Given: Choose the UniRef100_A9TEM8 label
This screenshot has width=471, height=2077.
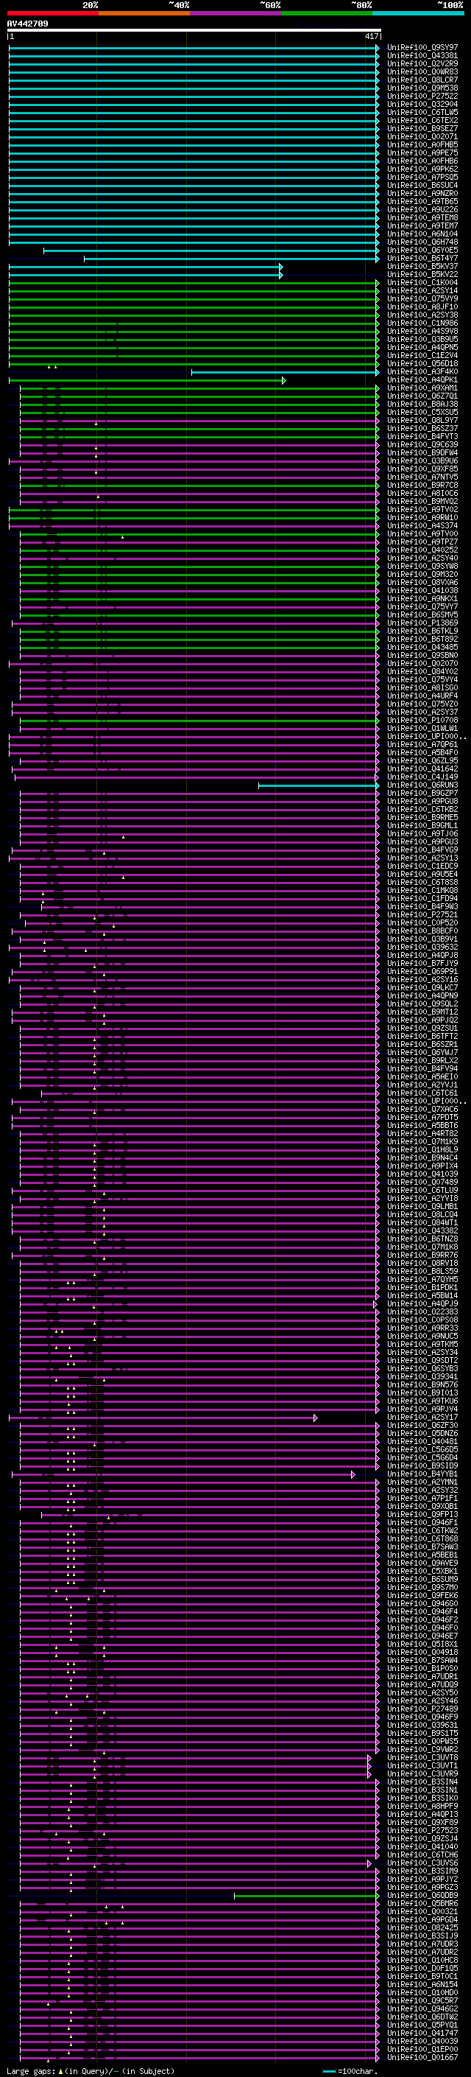Looking at the screenshot, I should 422,217.
